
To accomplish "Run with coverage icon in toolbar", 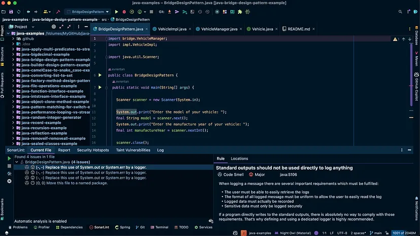I will click(131, 12).
